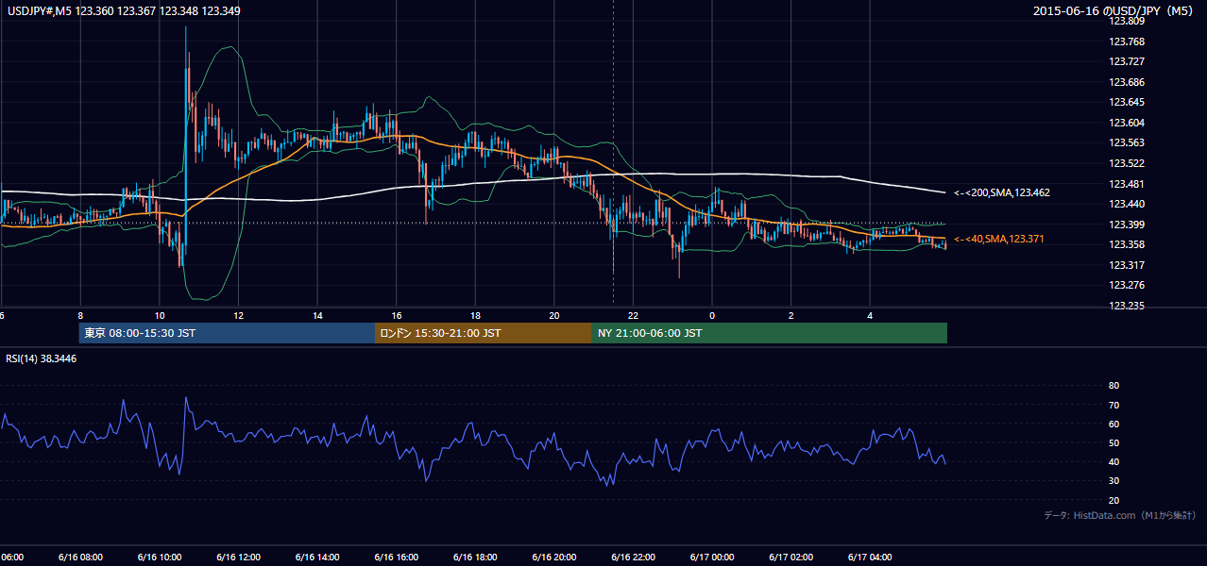Click the 6/16 08:00 time label
The height and width of the screenshot is (566, 1207).
pos(80,557)
